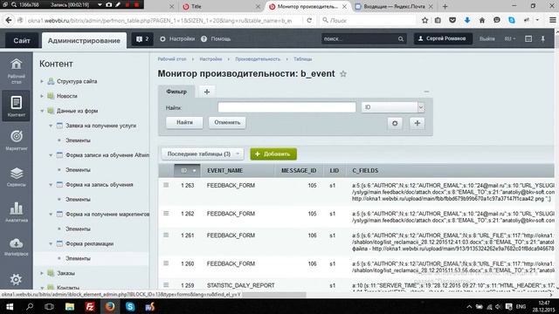The width and height of the screenshot is (559, 314).
Task: Click the horizontal scrollbar under the table
Action: click(273, 295)
